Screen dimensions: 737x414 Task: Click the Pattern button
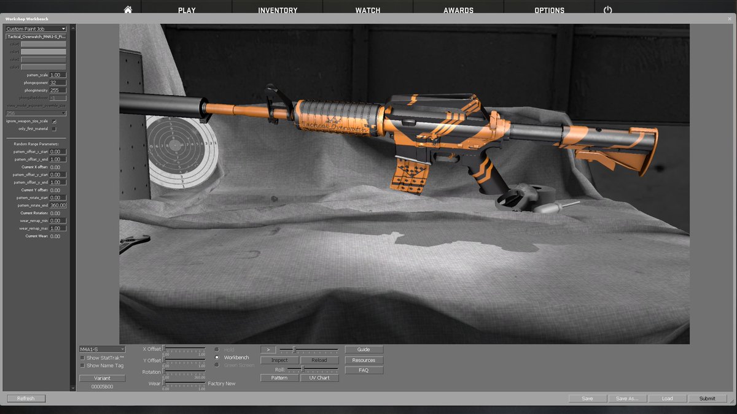[279, 377]
